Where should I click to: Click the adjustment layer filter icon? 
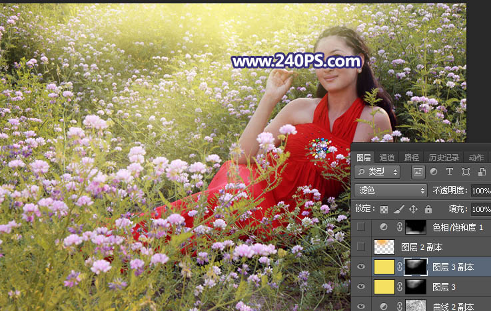pos(434,172)
